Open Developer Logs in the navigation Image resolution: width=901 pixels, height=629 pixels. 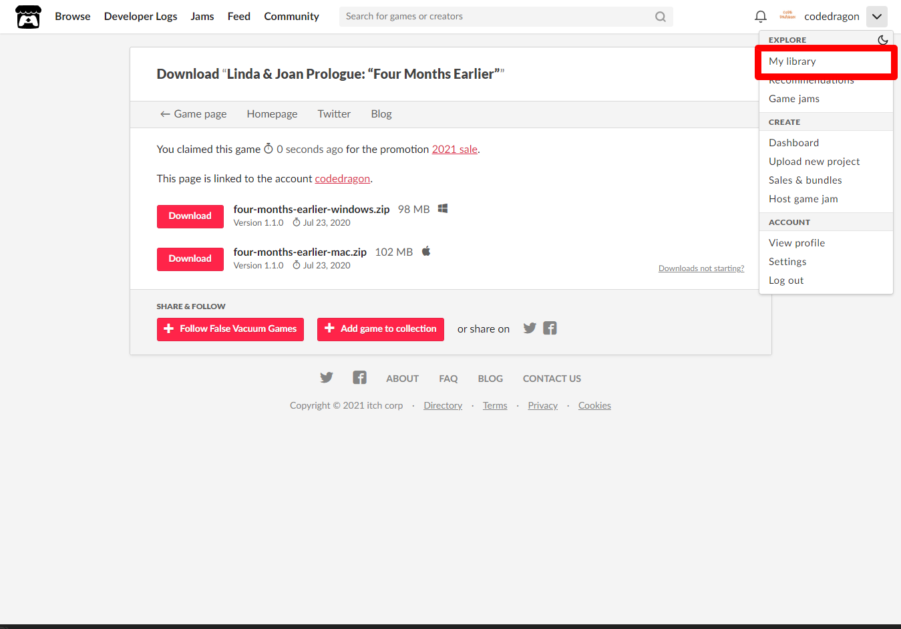(x=141, y=17)
